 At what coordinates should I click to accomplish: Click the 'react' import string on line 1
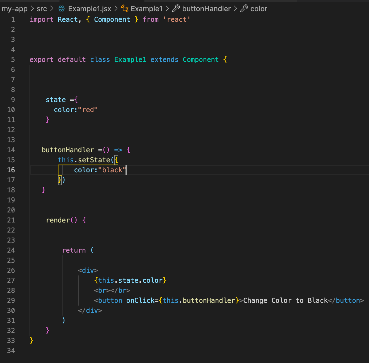(177, 19)
